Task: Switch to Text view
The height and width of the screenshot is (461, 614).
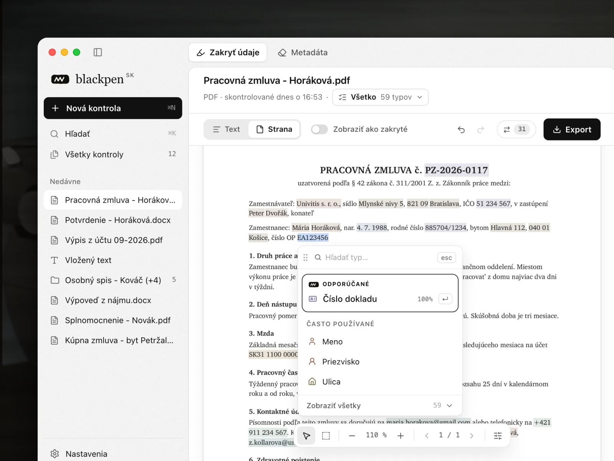Action: pyautogui.click(x=226, y=129)
